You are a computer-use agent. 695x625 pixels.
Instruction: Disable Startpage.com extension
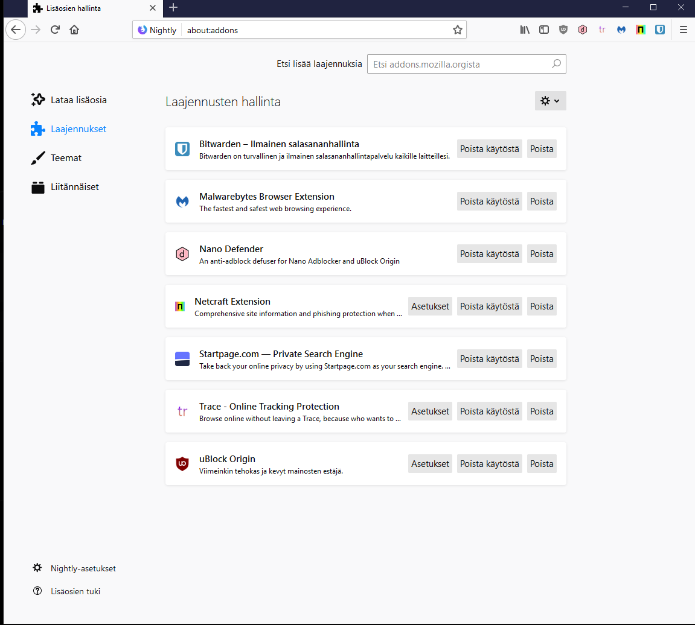[489, 359]
